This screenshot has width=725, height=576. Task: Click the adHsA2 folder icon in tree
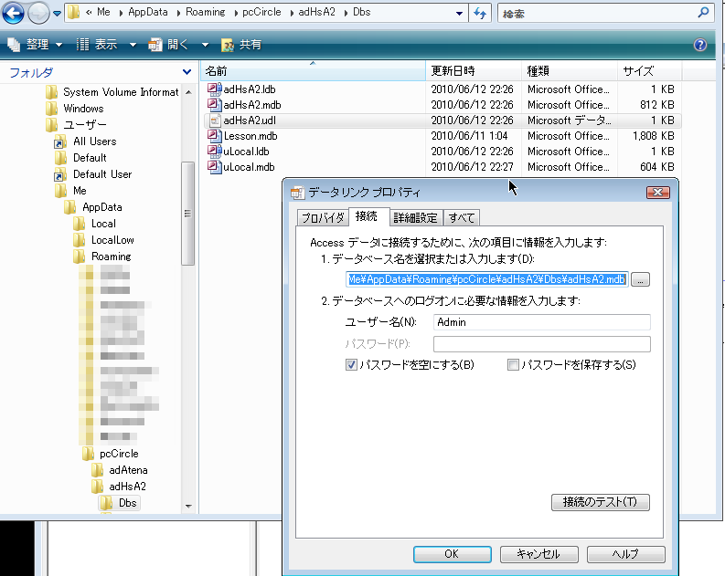pyautogui.click(x=97, y=487)
